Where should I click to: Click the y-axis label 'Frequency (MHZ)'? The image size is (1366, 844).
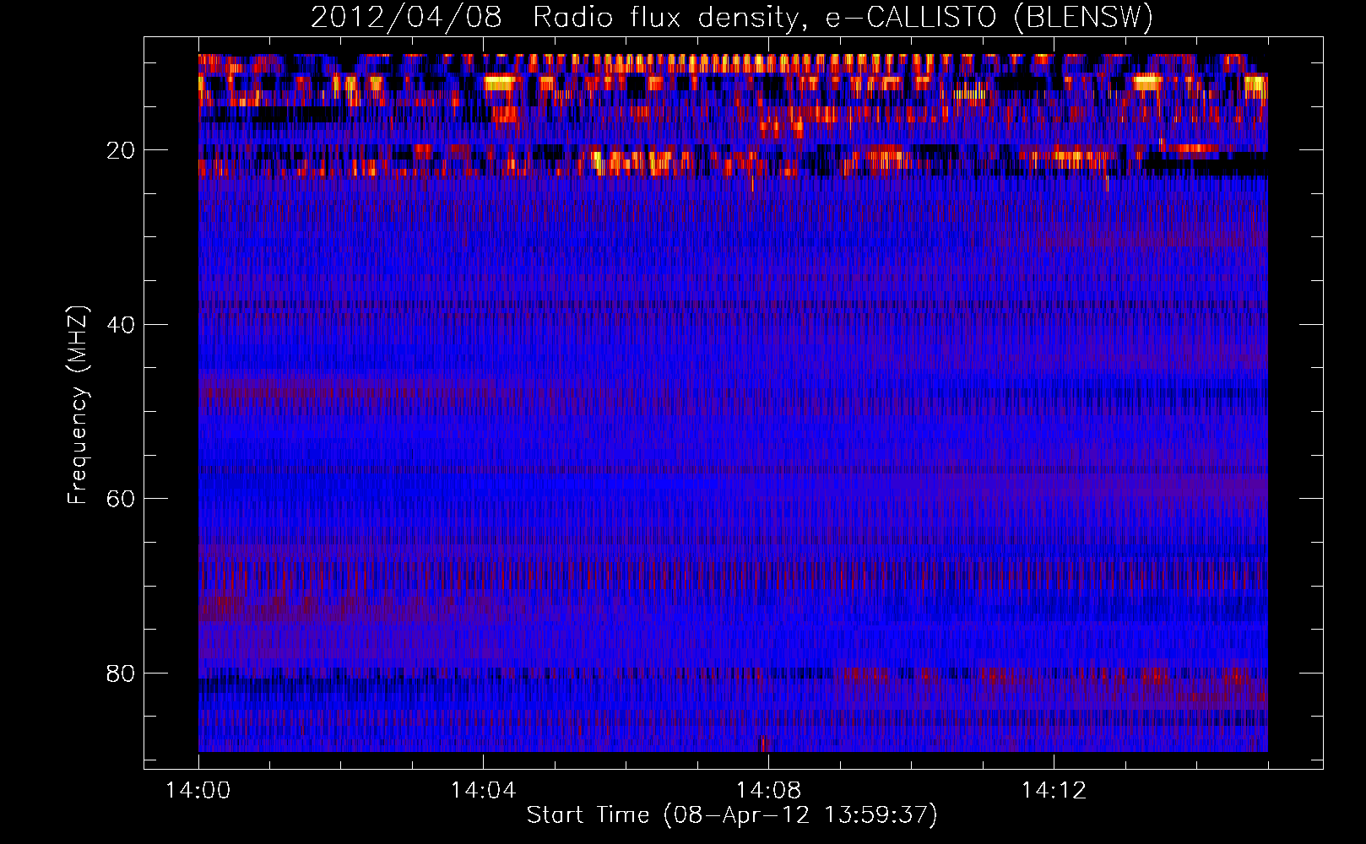[x=77, y=405]
